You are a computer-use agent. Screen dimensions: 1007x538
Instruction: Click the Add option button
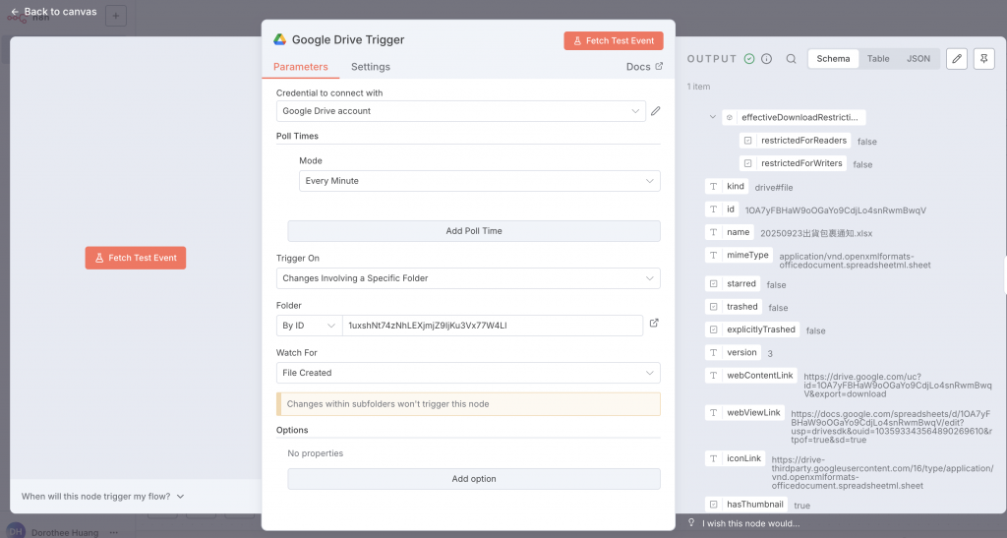coord(474,479)
